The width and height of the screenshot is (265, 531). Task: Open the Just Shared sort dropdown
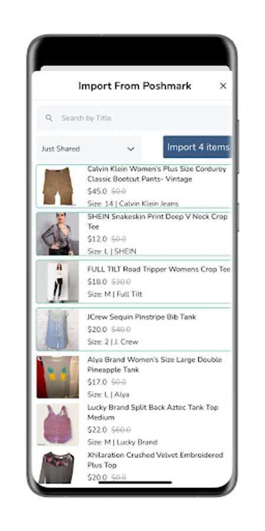pos(89,149)
